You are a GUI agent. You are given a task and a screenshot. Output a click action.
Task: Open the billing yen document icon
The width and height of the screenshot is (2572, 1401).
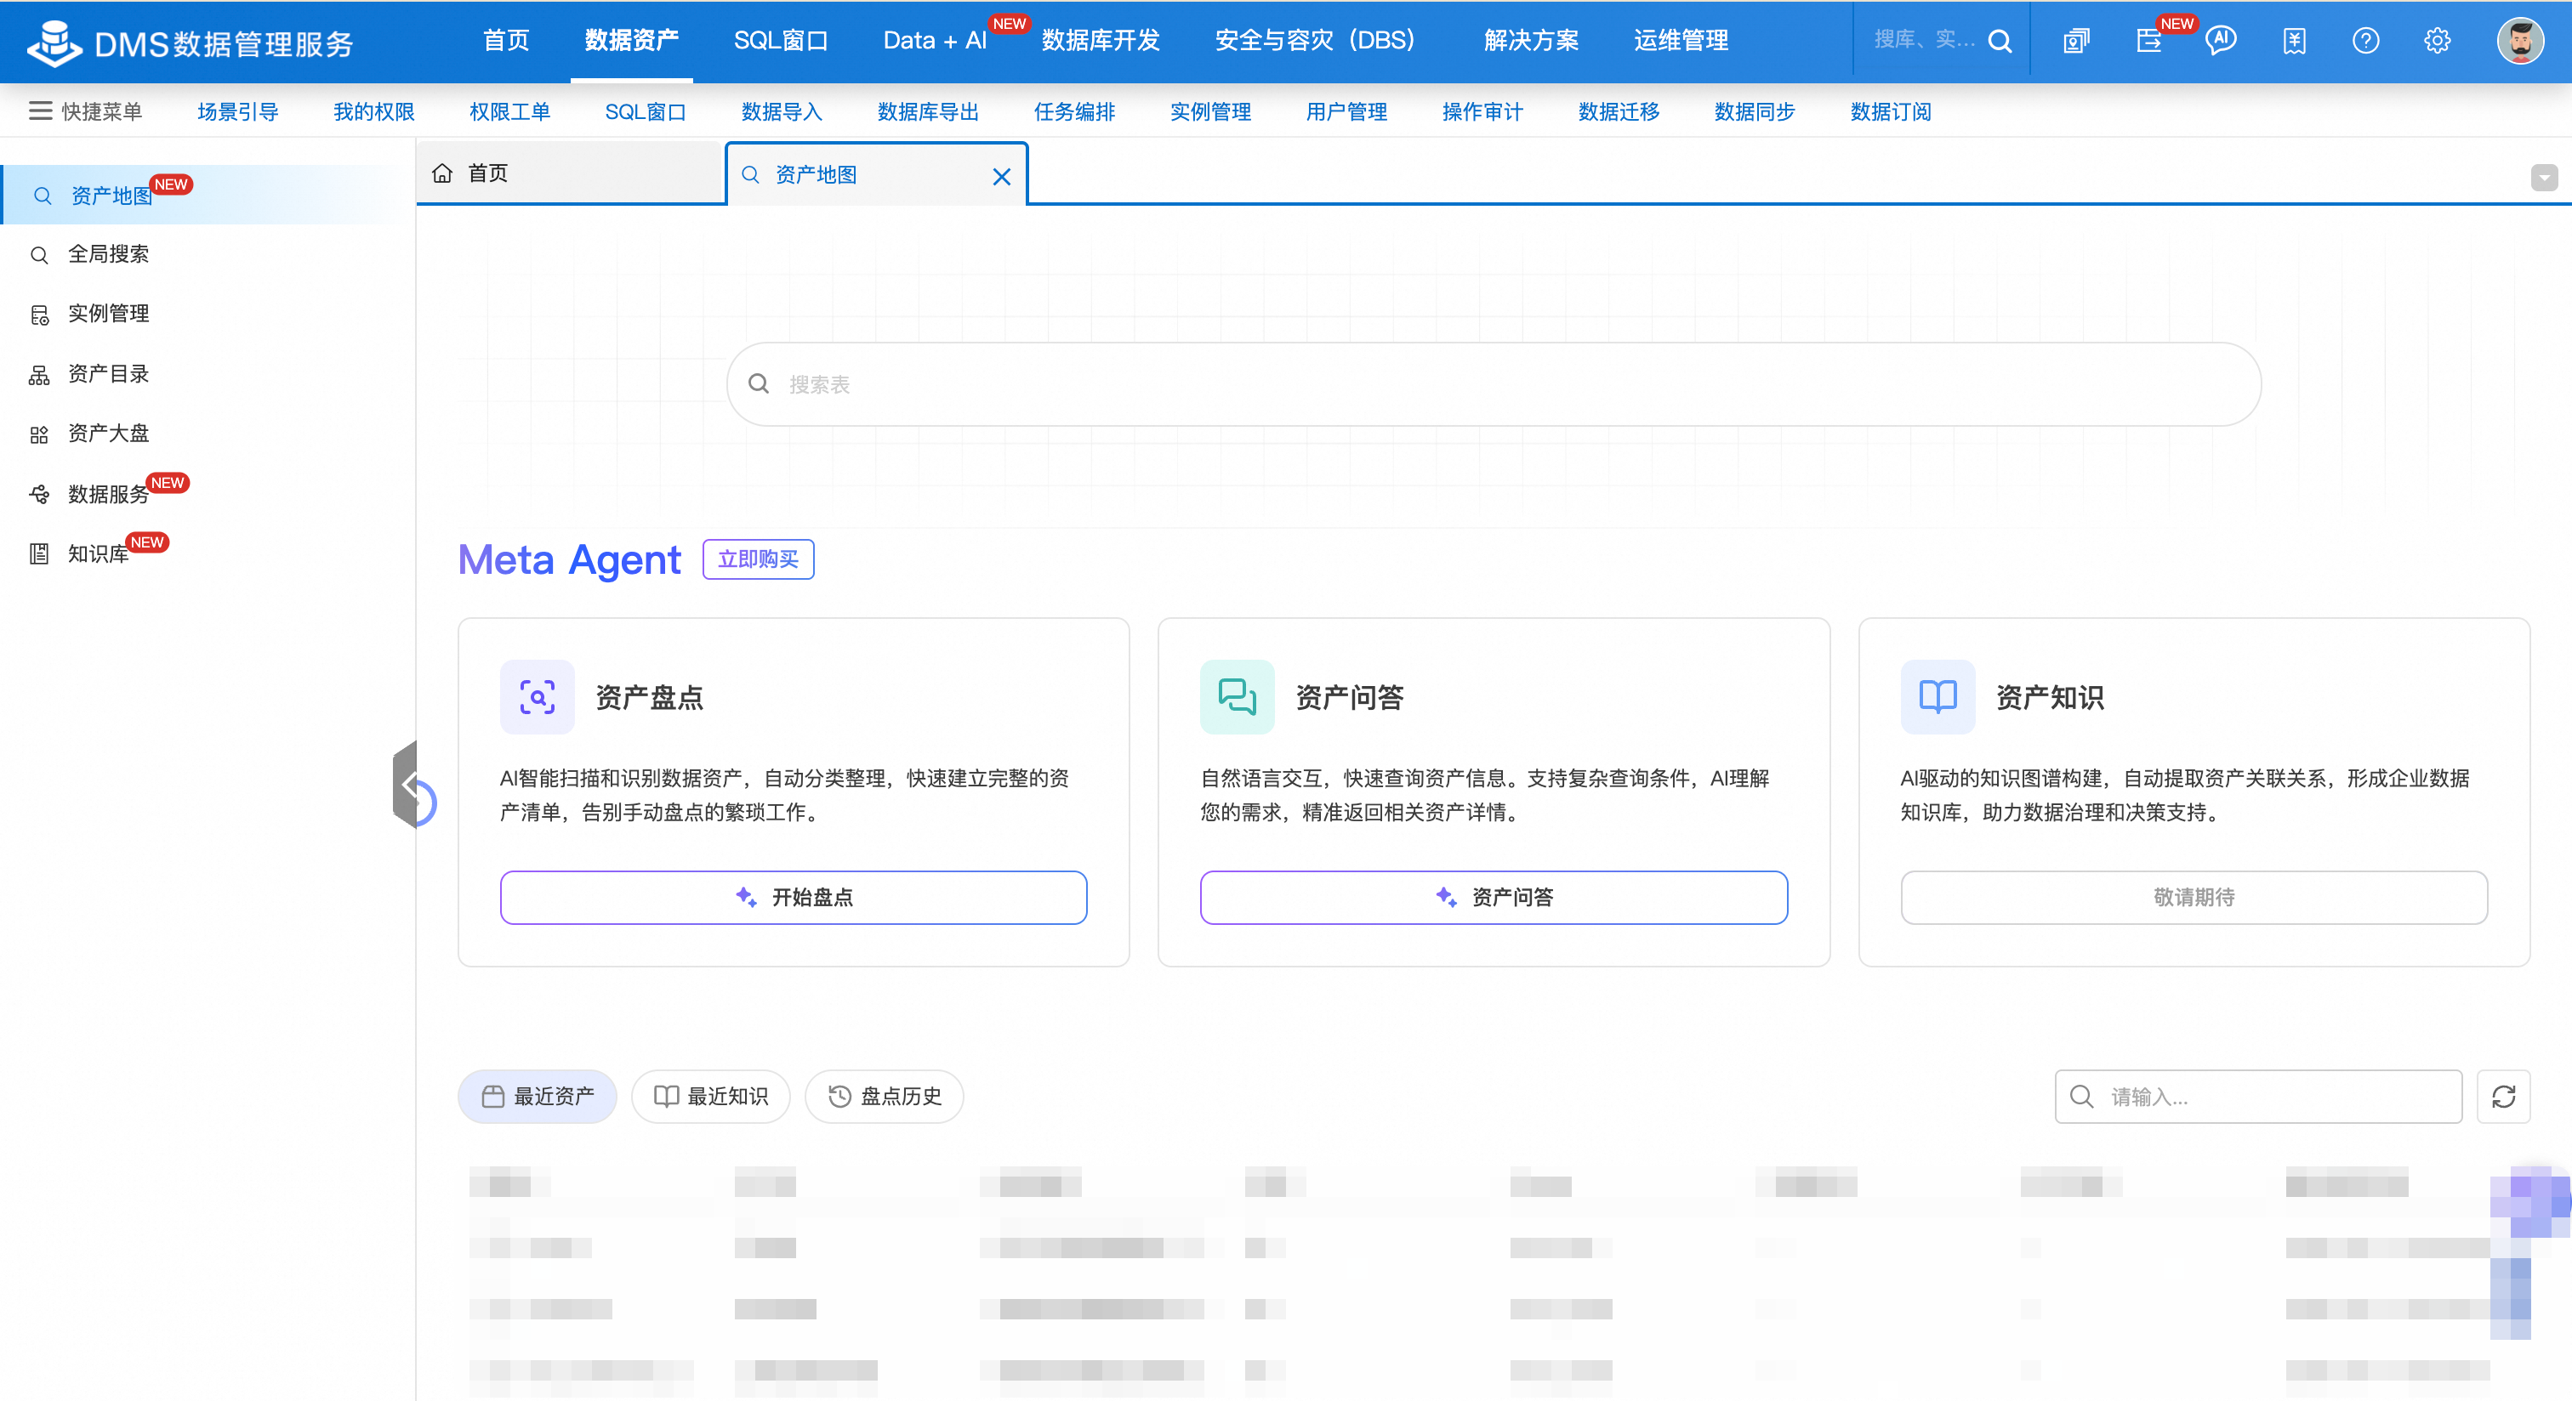(2293, 41)
